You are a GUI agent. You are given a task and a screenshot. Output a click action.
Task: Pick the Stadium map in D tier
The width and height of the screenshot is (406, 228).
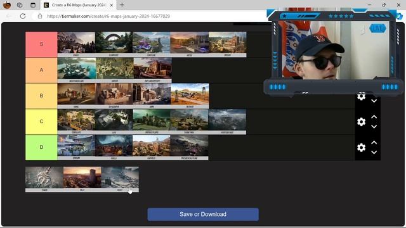[x=76, y=148]
